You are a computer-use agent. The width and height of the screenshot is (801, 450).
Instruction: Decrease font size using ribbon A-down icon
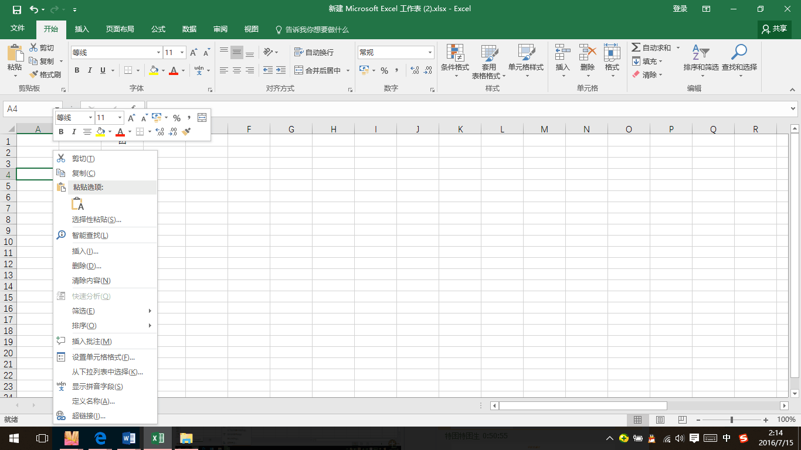[x=206, y=53]
